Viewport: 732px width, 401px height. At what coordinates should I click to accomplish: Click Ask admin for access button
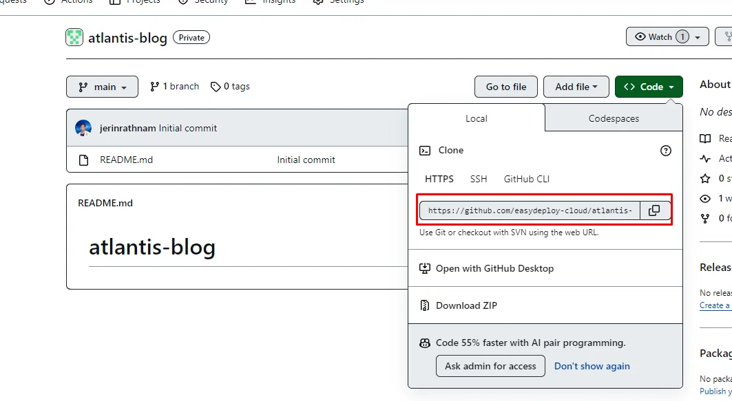pos(490,366)
